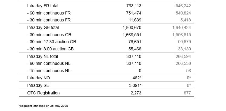Screen dimensions: 226x111
Task: Click the 540,824 grey value
Action: pos(183,13)
